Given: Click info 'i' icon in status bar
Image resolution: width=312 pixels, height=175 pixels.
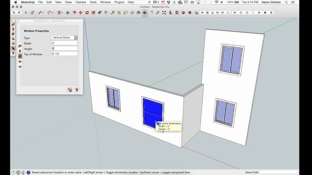Looking at the screenshot, I should click(18, 173).
